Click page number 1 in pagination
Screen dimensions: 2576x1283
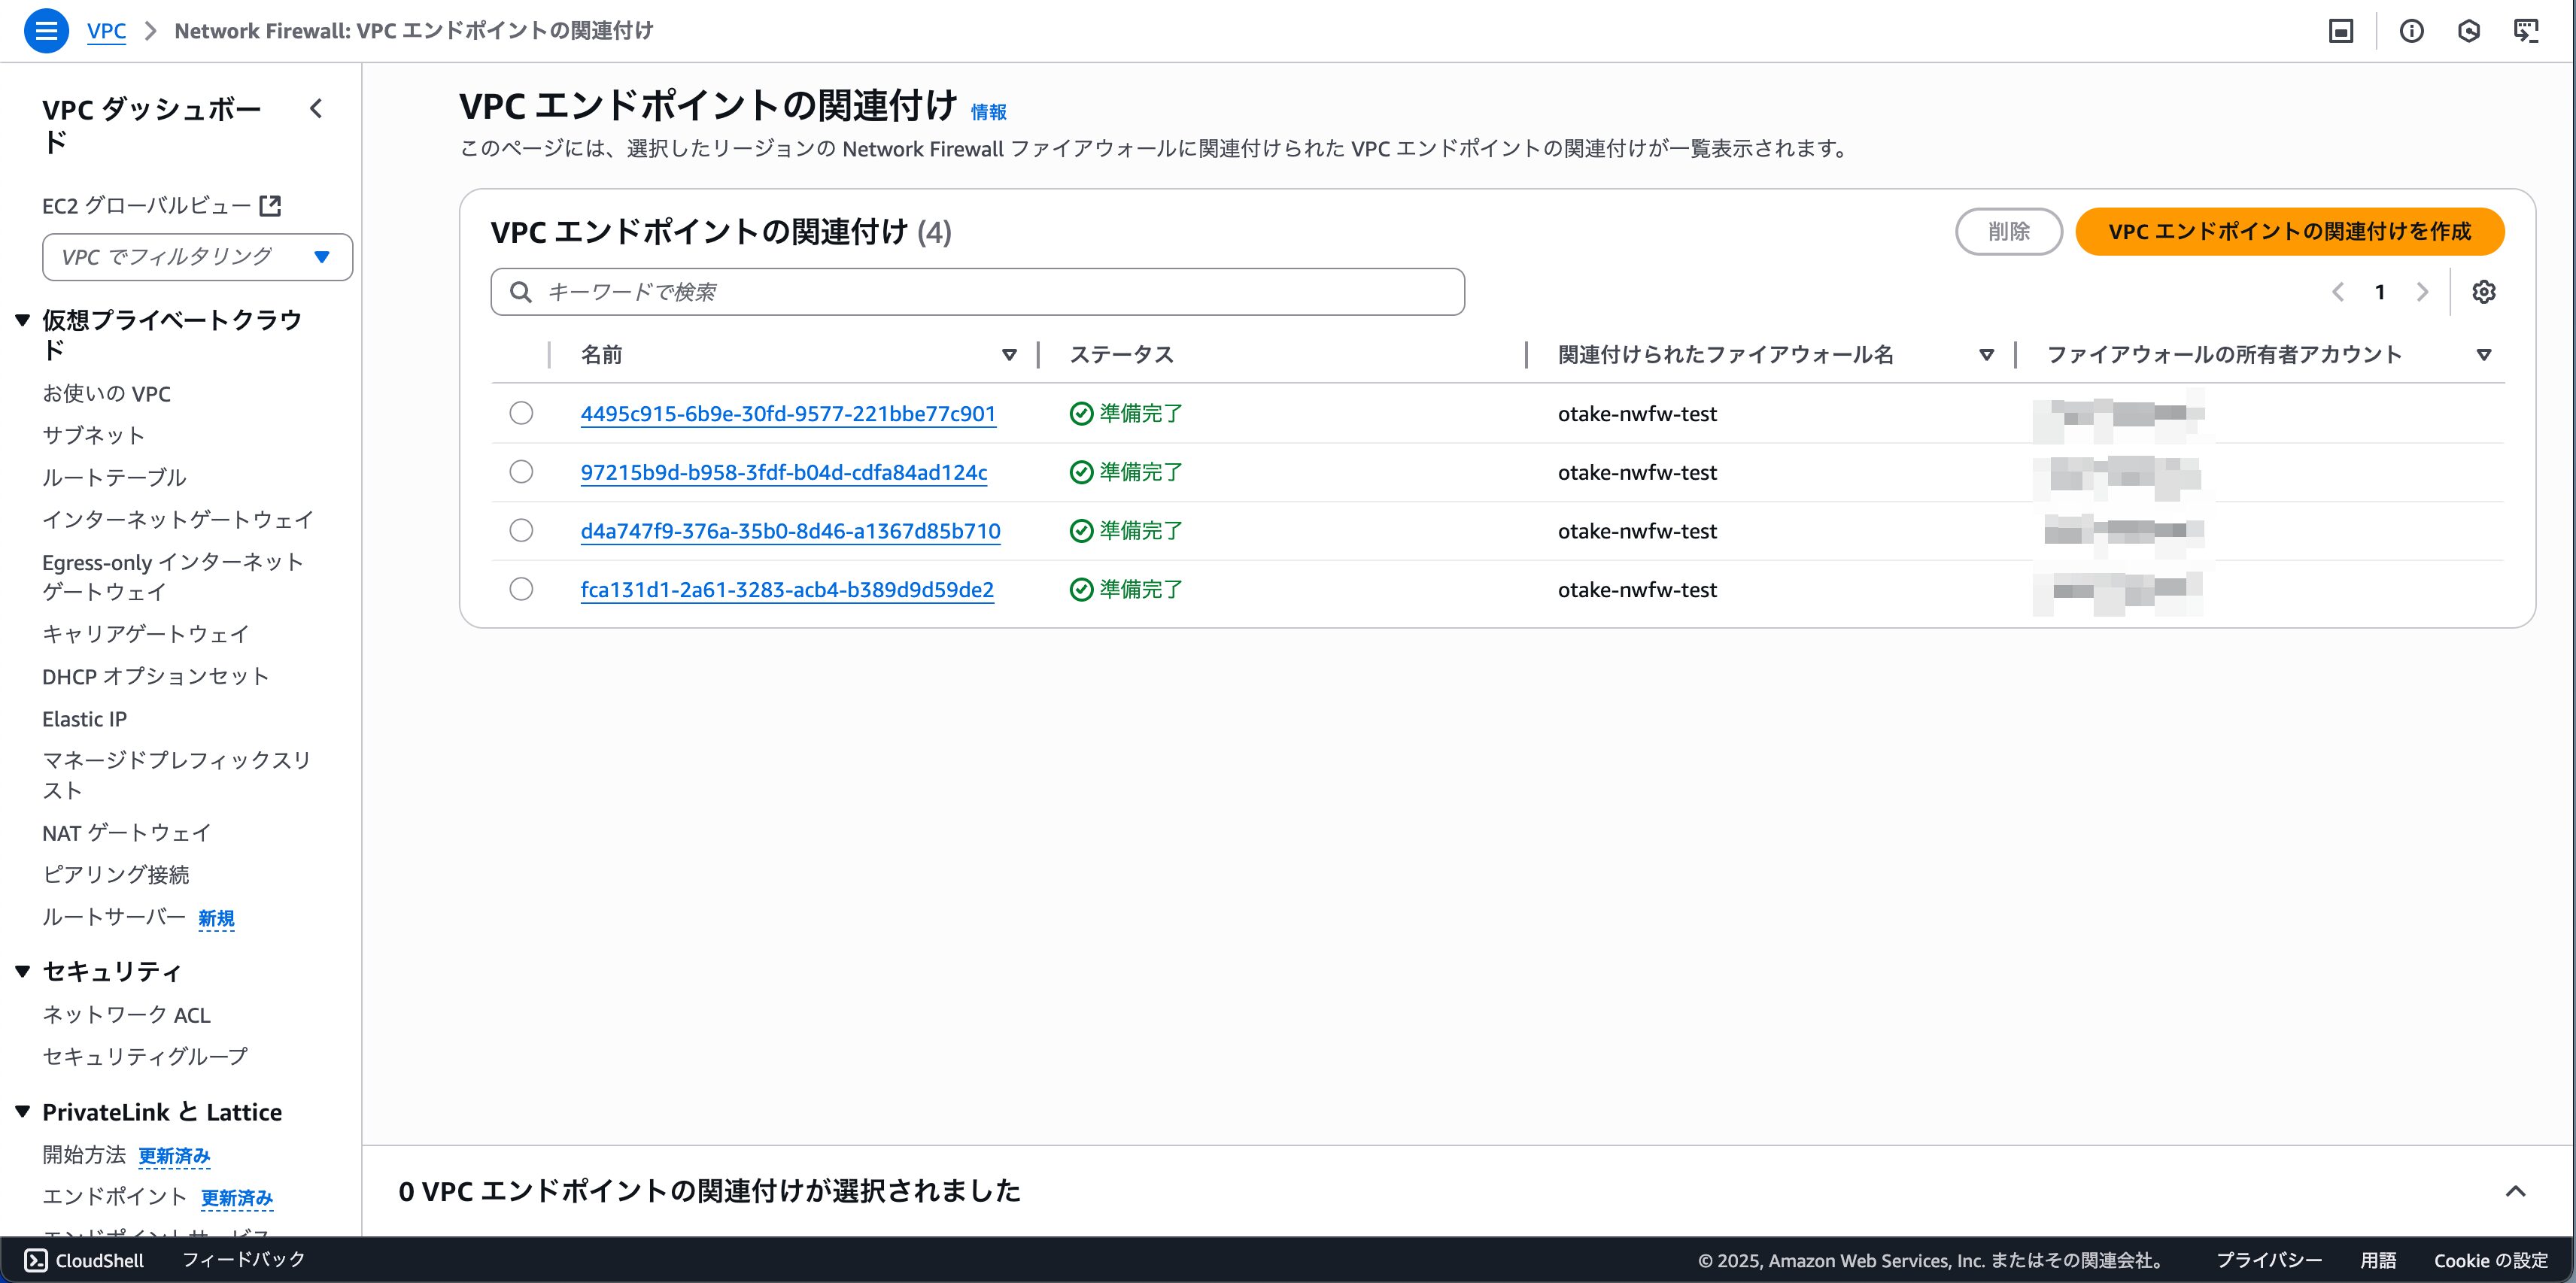point(2380,292)
